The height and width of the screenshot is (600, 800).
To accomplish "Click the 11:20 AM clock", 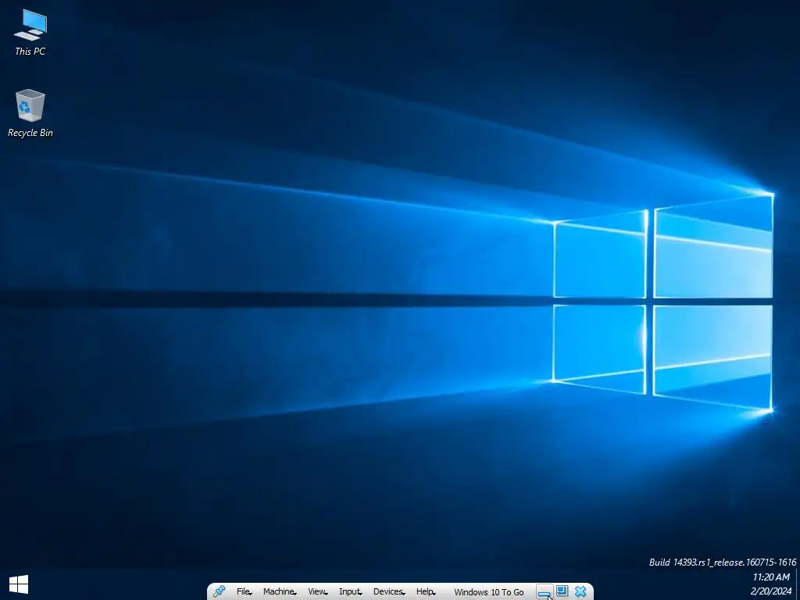I will tap(771, 577).
